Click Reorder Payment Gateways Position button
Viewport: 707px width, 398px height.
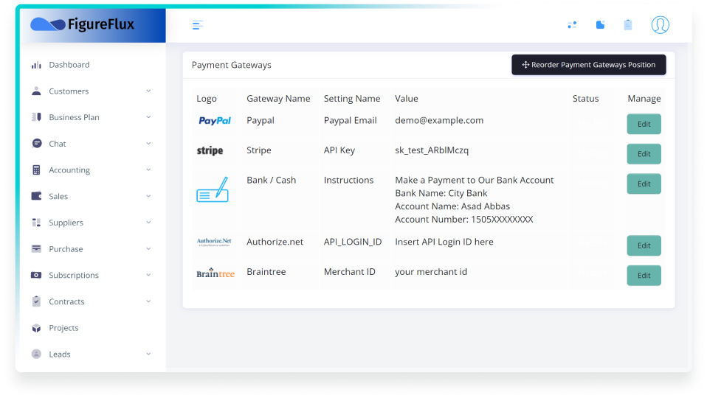point(588,65)
